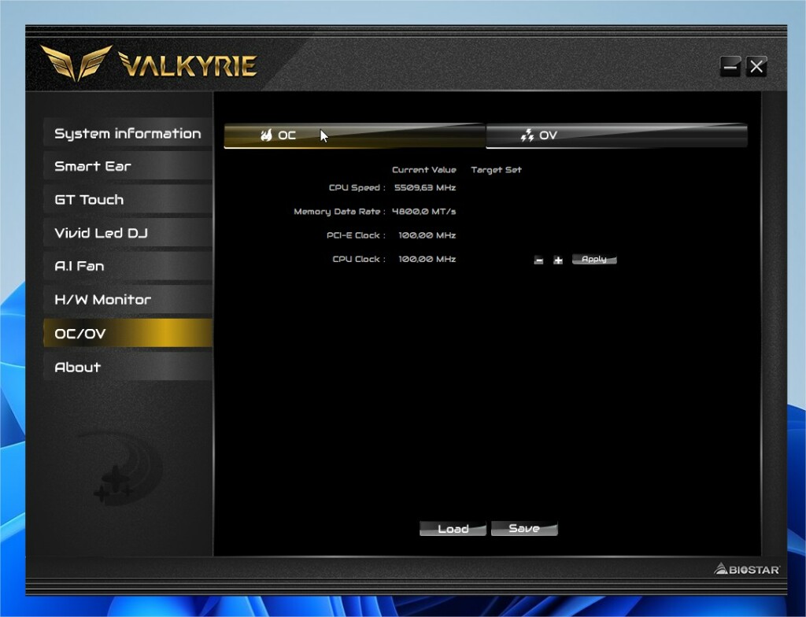Switch to H/W Monitor

(128, 299)
